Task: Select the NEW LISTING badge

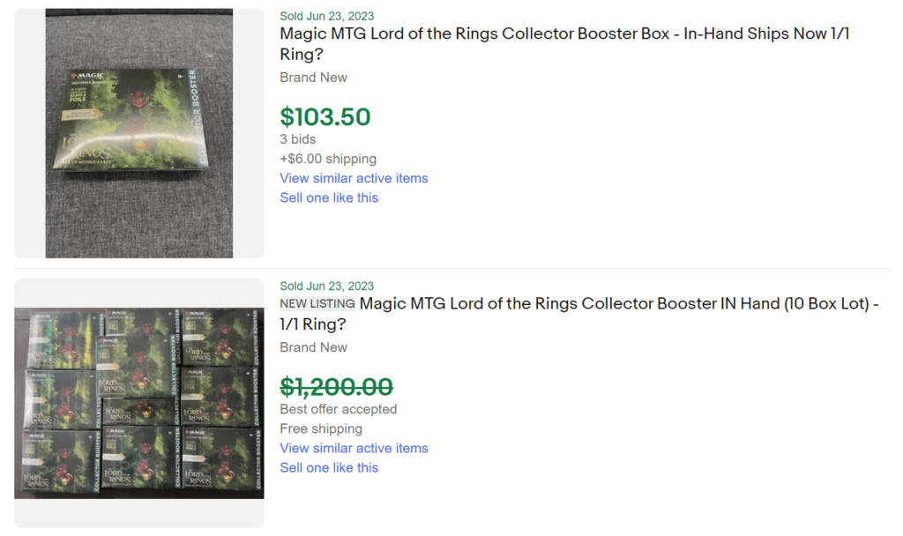Action: pos(317,302)
